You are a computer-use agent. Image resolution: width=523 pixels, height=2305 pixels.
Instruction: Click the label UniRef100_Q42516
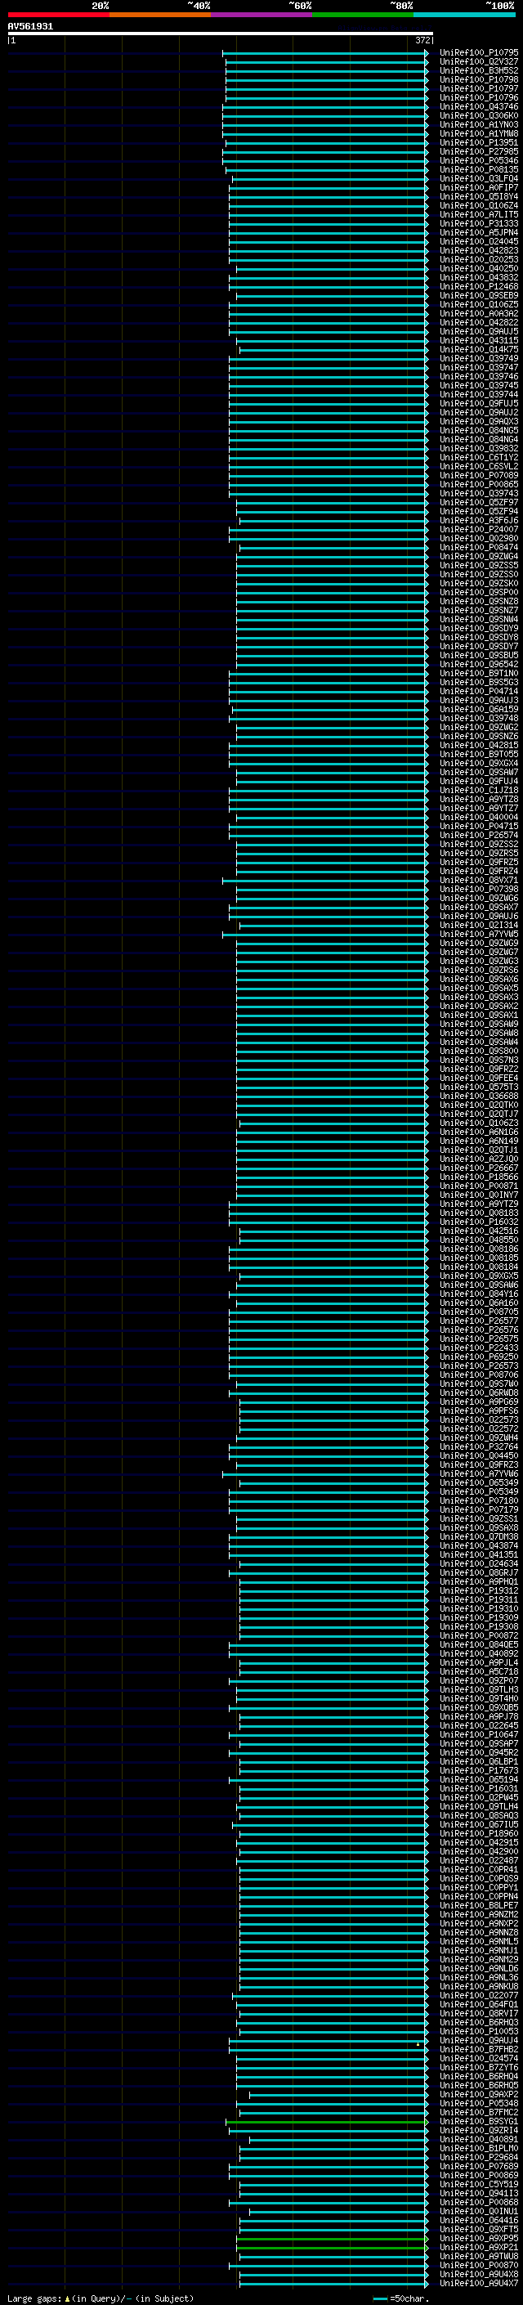tap(478, 1231)
